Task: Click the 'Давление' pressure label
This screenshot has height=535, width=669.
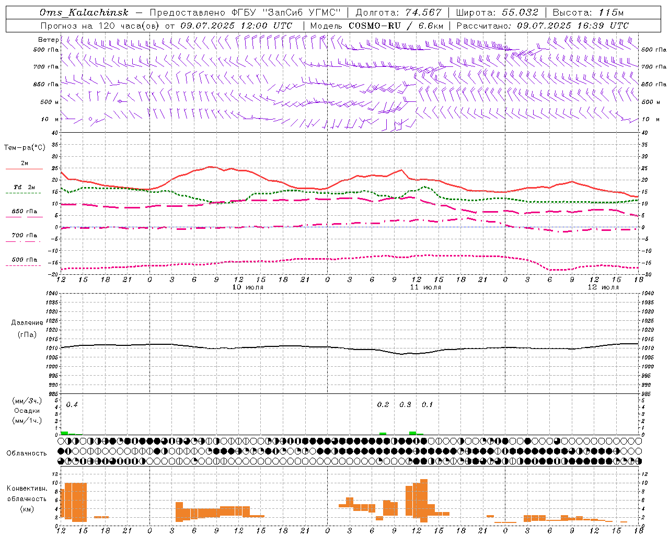Action: [27, 323]
